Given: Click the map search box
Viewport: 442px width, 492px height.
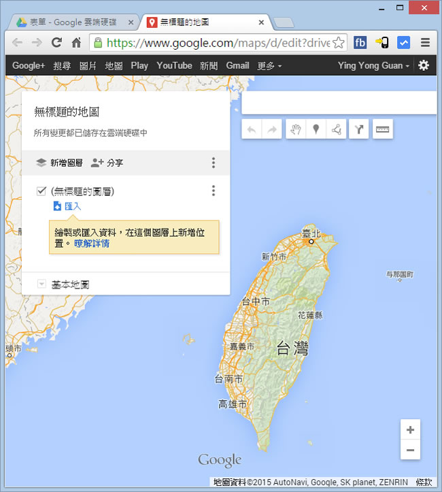Looking at the screenshot, I should [x=339, y=103].
